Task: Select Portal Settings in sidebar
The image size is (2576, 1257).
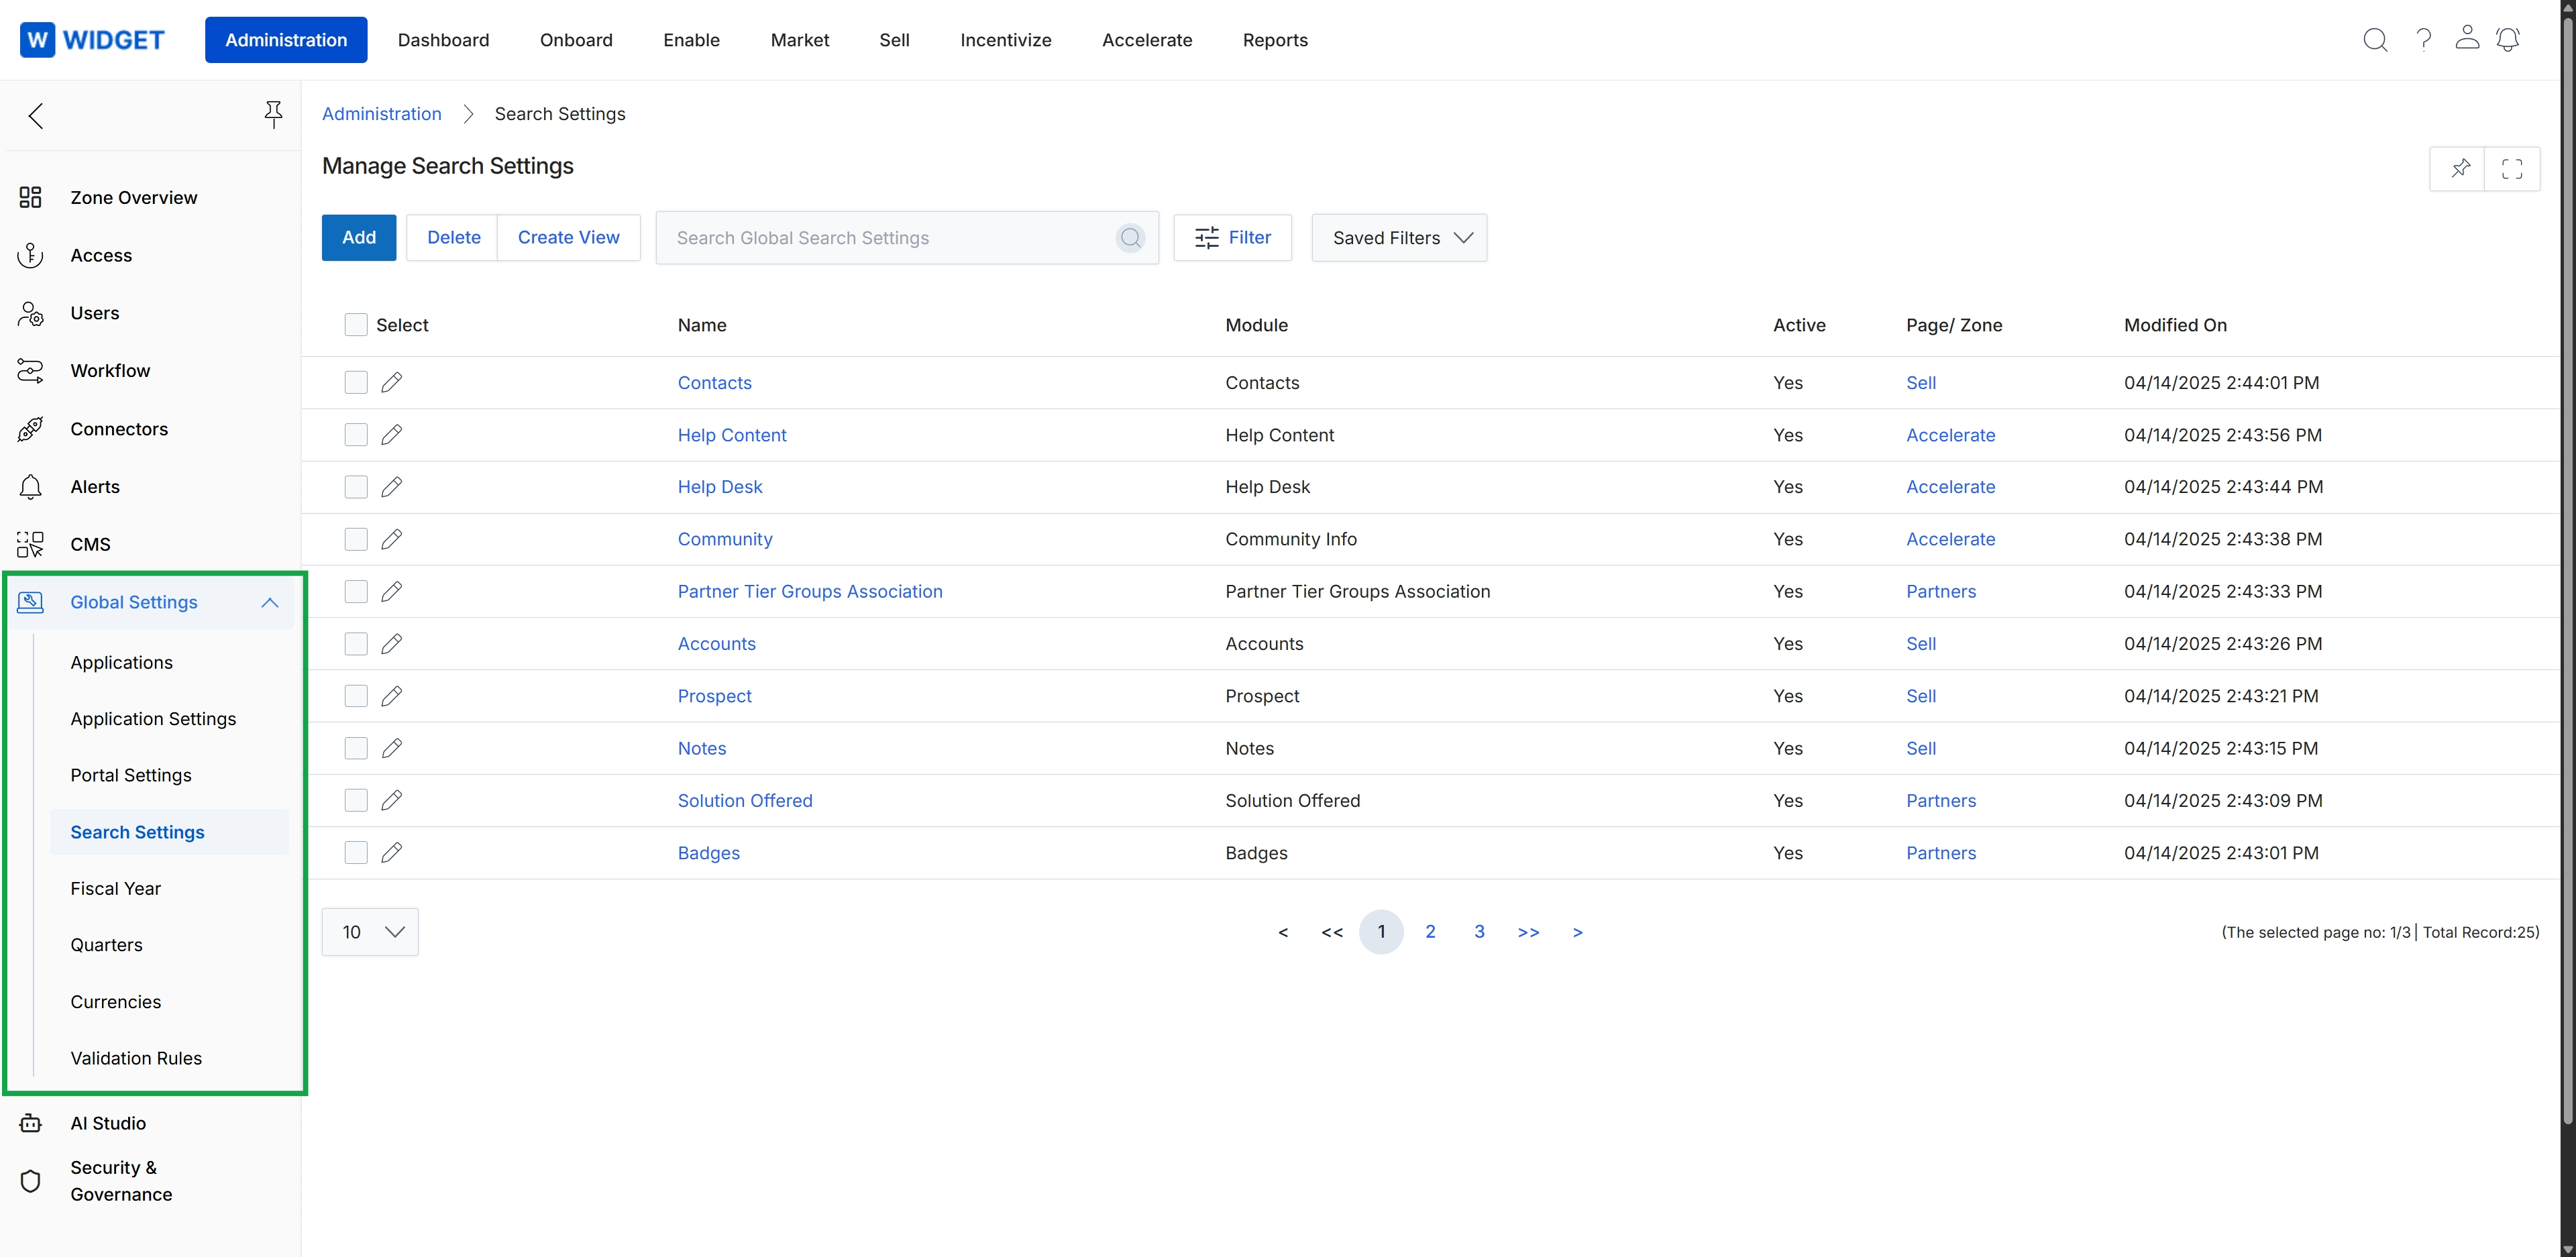Action: click(131, 775)
